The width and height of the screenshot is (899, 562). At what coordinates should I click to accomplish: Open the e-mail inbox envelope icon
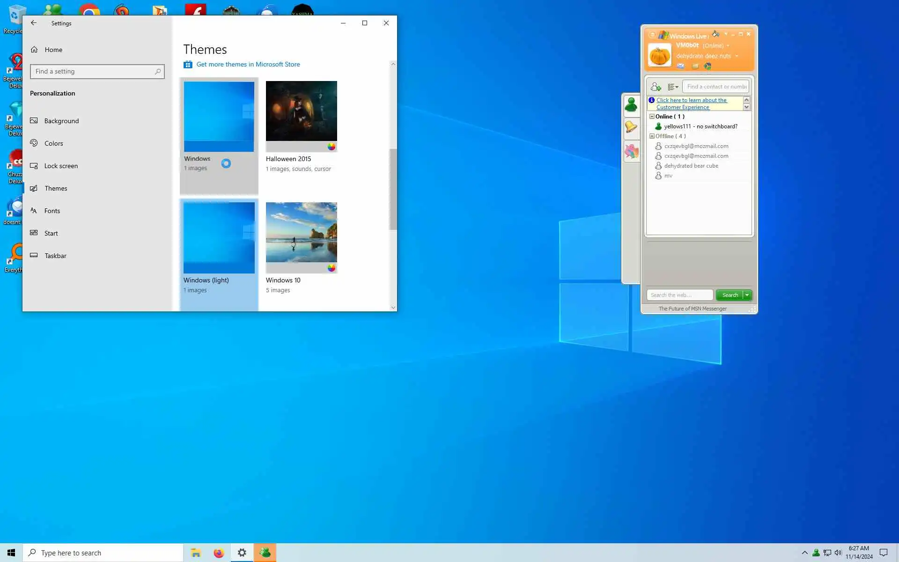(x=680, y=66)
